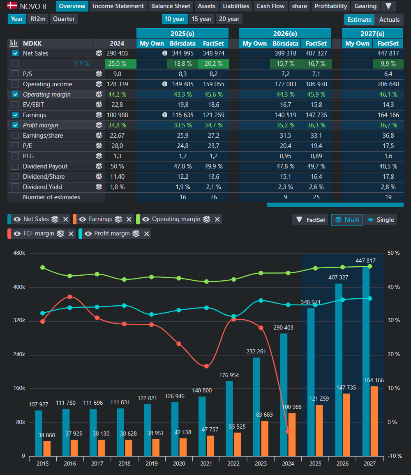Open the Assets tab
This screenshot has height=475, width=411.
[x=206, y=6]
